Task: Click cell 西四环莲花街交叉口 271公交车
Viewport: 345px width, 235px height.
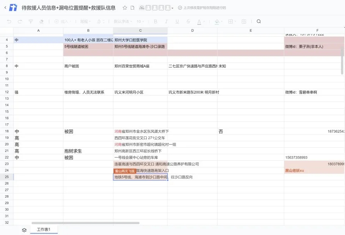Action: tap(140, 138)
